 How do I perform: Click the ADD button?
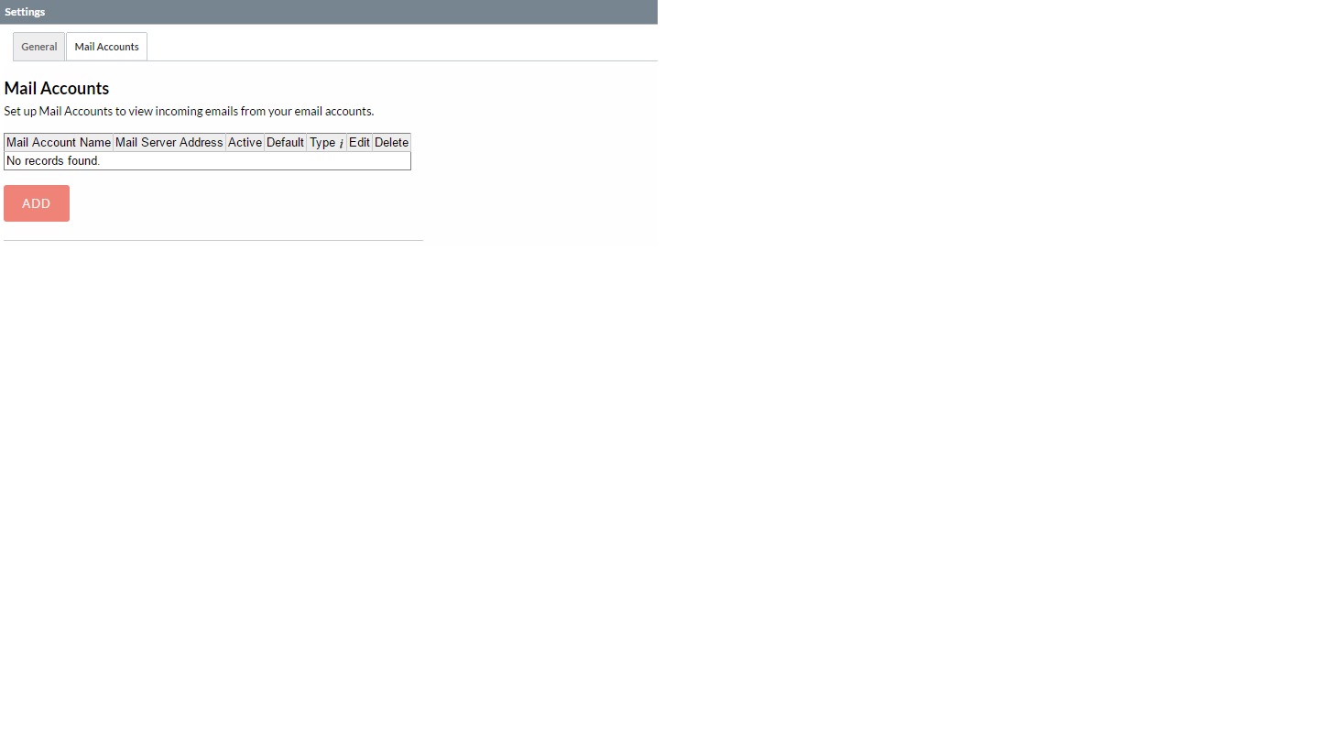coord(37,203)
